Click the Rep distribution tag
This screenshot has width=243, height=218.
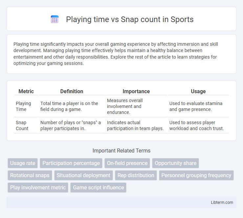[x=136, y=175]
